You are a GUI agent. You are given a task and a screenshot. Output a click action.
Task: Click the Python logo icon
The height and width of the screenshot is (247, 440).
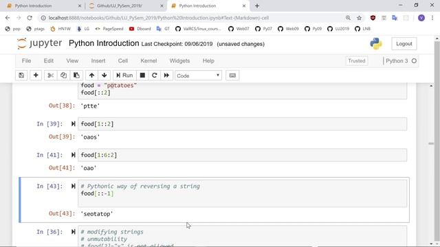tap(376, 44)
